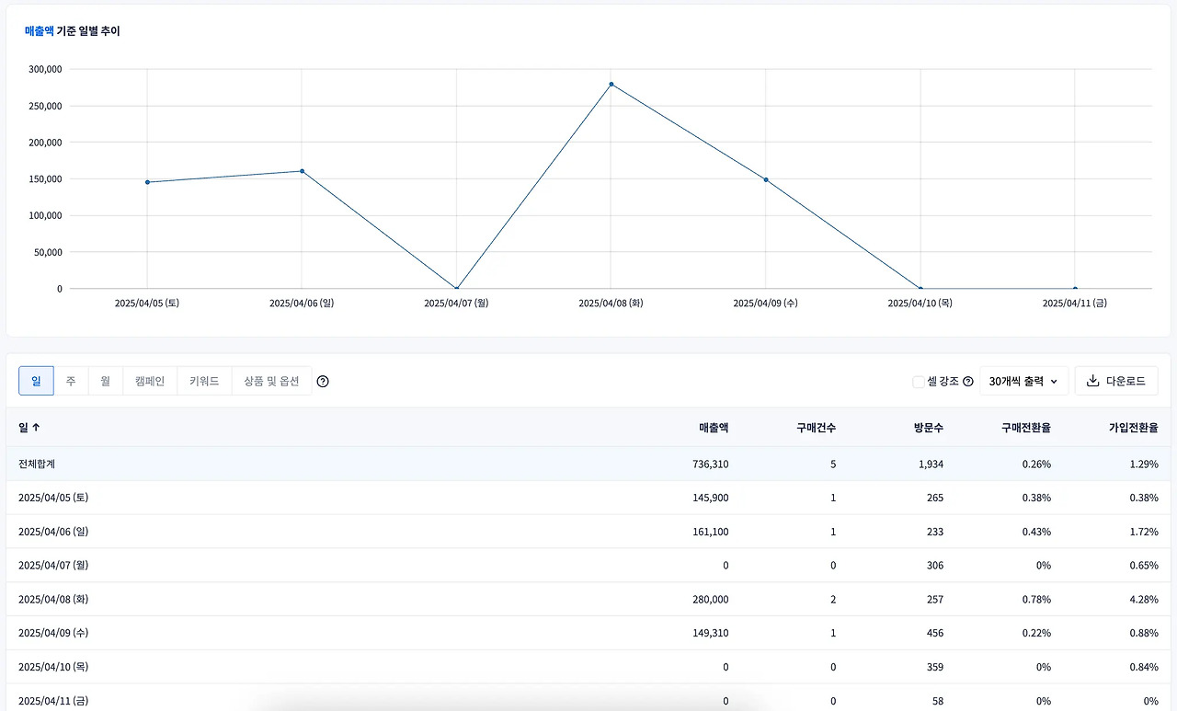Sort by the 매출액 column header
1177x711 pixels.
click(x=714, y=428)
